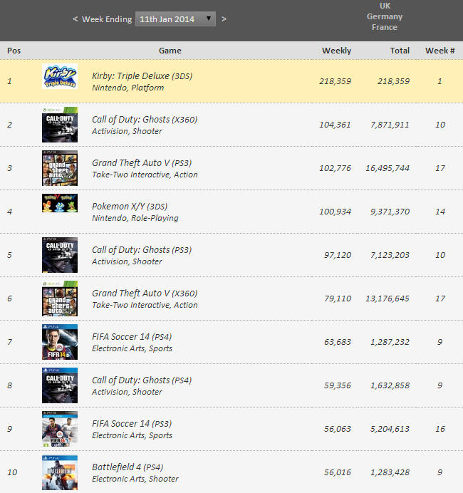Screen dimensions: 463x493
Task: Open the Call of Duty: Ghosts (X360) title
Action: pos(145,120)
